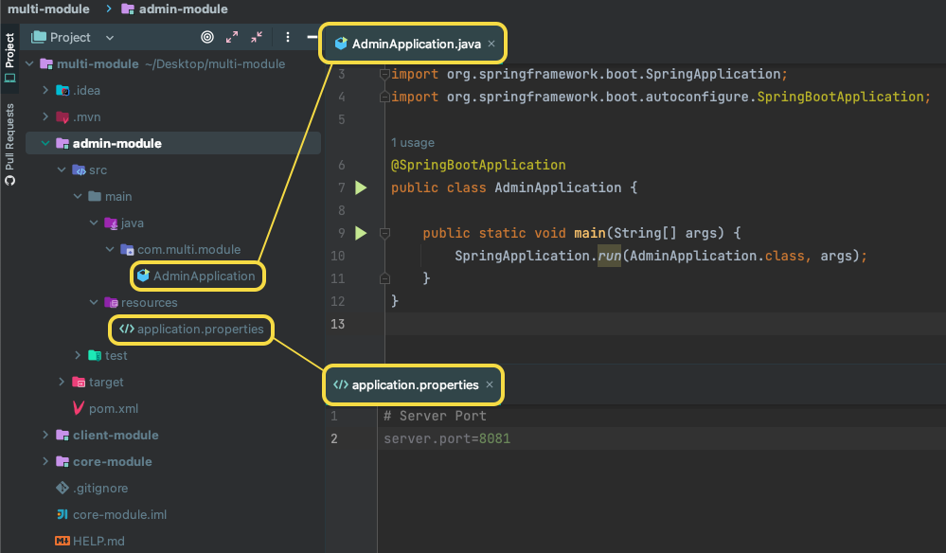Screen dimensions: 946x553
Task: Close the AdminApplication.java tab
Action: click(x=491, y=44)
